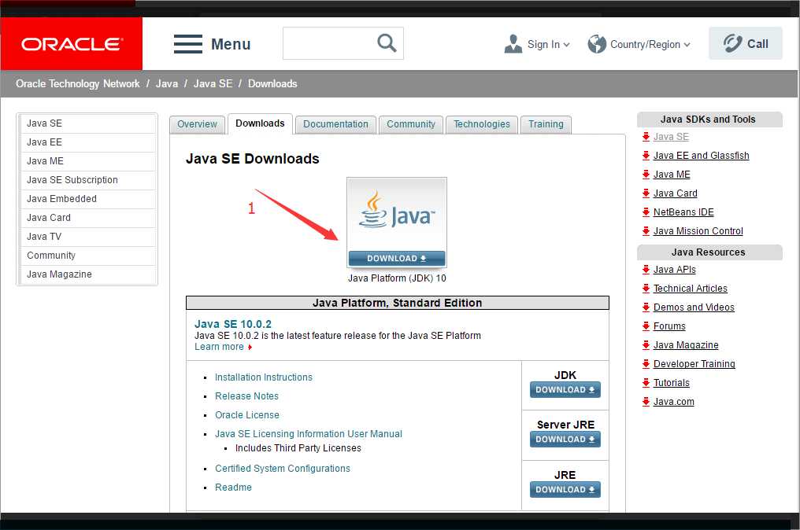
Task: Click the Downloads breadcrumb link
Action: (272, 83)
